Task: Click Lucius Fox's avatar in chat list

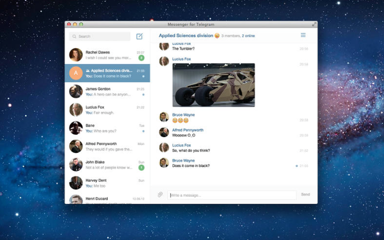Action: [76, 110]
